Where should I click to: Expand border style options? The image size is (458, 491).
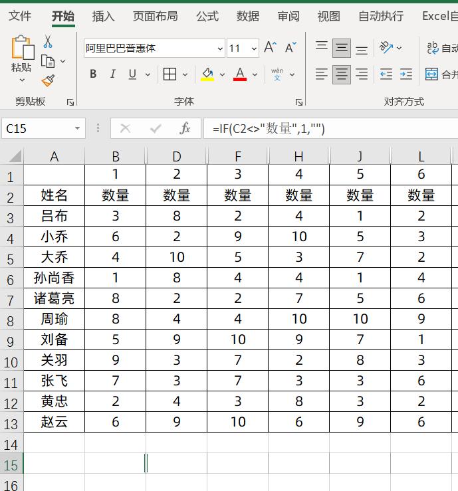185,74
